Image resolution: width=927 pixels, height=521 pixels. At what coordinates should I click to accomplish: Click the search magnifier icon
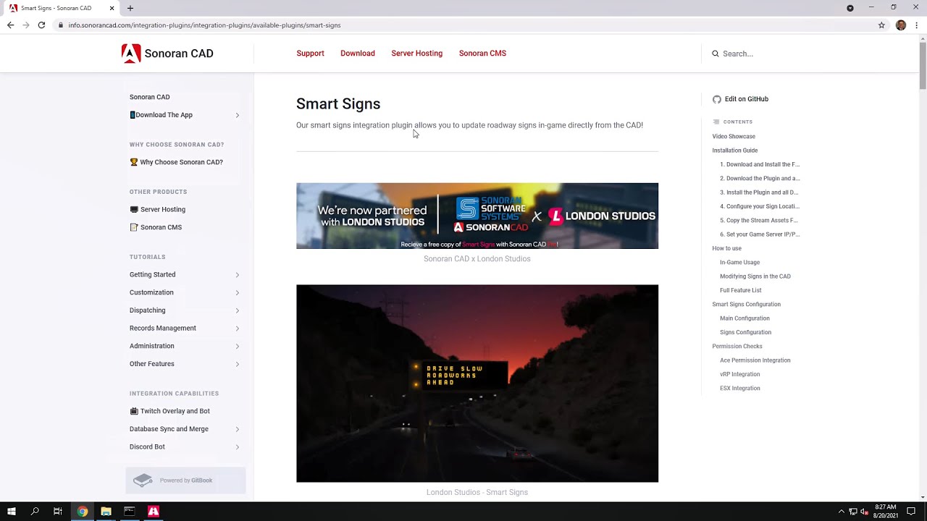coord(716,54)
